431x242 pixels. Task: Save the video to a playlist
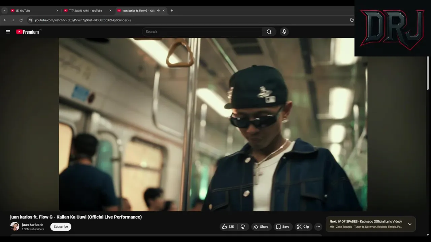tap(283, 227)
